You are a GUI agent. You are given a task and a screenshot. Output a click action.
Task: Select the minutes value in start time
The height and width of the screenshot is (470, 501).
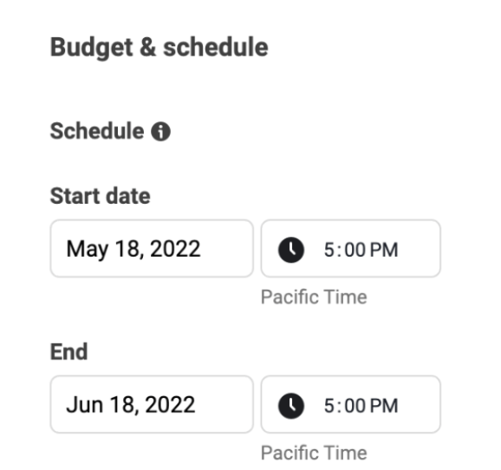pyautogui.click(x=355, y=250)
